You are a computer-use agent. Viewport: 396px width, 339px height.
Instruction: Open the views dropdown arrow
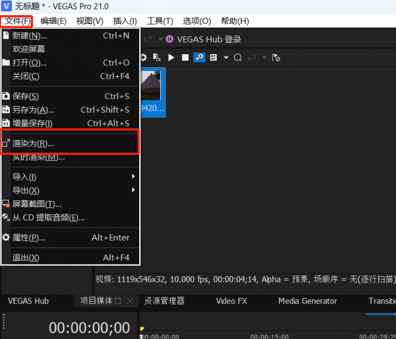(x=226, y=58)
